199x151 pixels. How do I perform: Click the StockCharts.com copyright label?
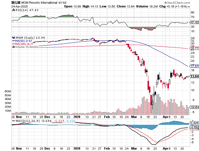pos(177,3)
